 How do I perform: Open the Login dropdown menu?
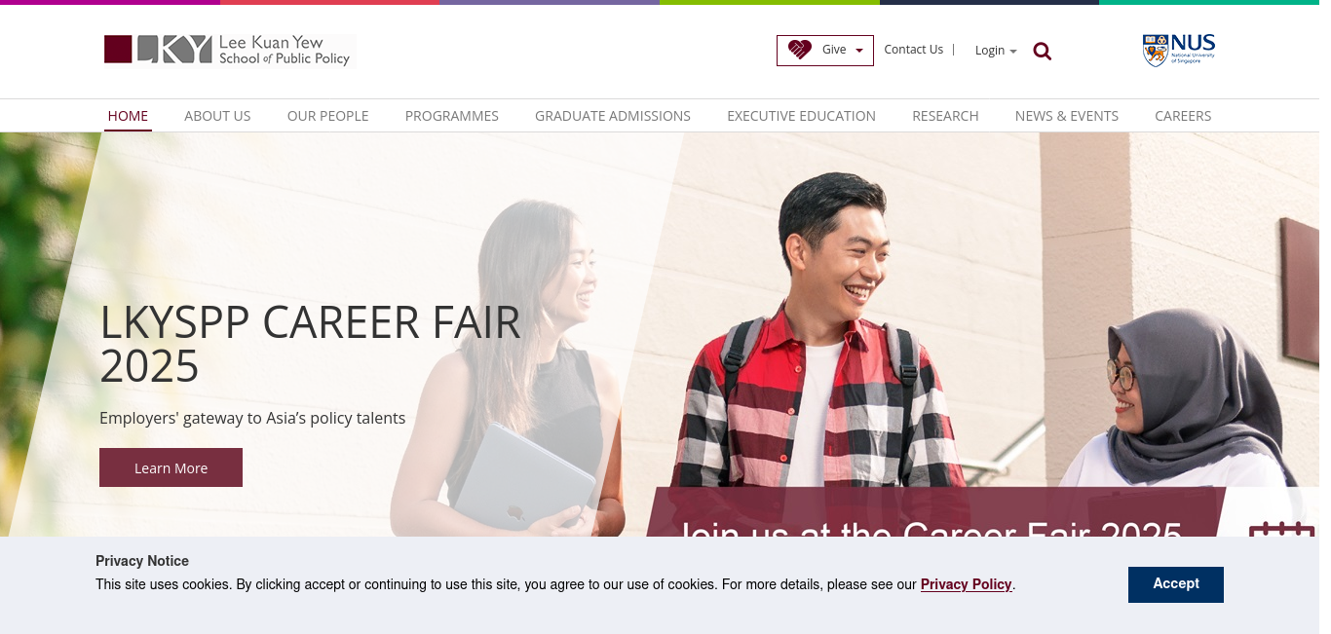pos(996,51)
